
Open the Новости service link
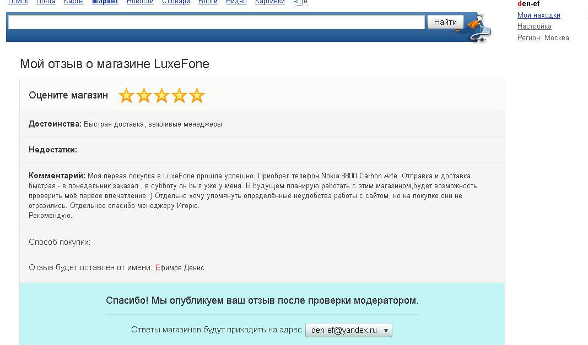click(x=140, y=2)
